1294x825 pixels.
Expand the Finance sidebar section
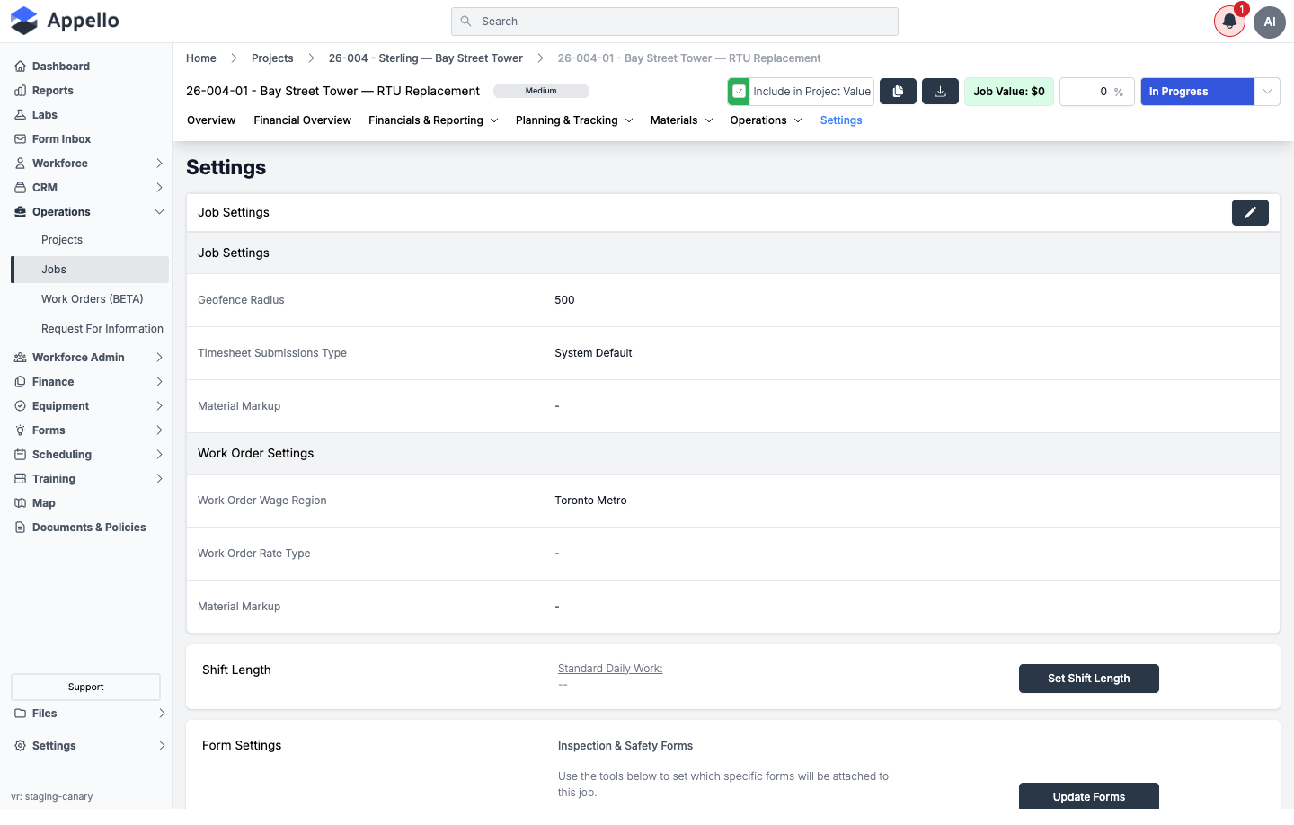click(159, 382)
